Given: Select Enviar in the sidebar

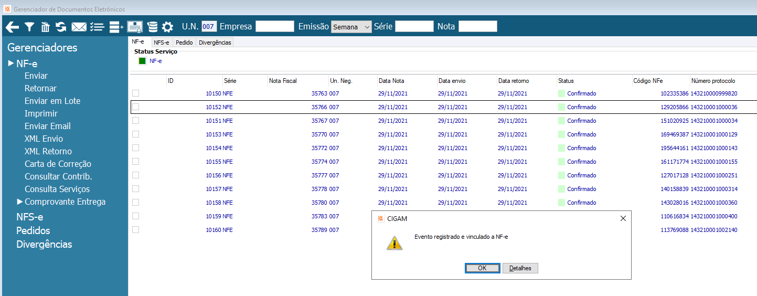Looking at the screenshot, I should pos(36,76).
